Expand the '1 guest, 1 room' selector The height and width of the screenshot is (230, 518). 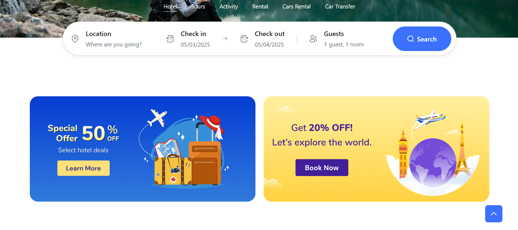(x=344, y=44)
